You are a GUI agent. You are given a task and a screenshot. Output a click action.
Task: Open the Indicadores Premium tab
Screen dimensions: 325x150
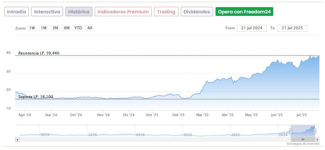pyautogui.click(x=123, y=12)
